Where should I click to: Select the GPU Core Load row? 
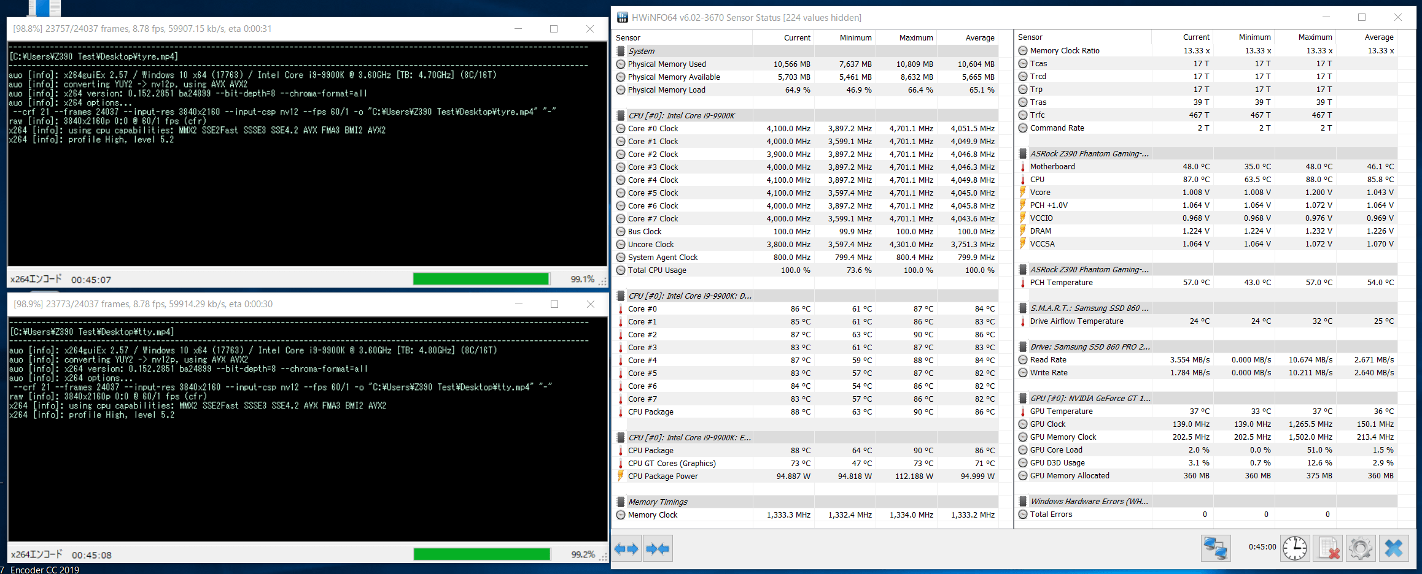(1206, 450)
